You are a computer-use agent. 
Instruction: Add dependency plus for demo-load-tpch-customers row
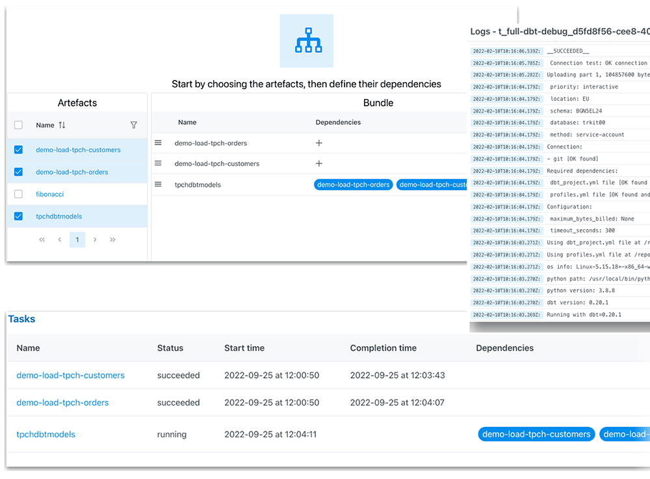tap(319, 164)
